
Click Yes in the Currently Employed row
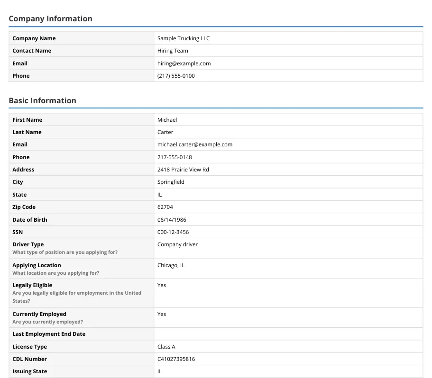point(162,314)
